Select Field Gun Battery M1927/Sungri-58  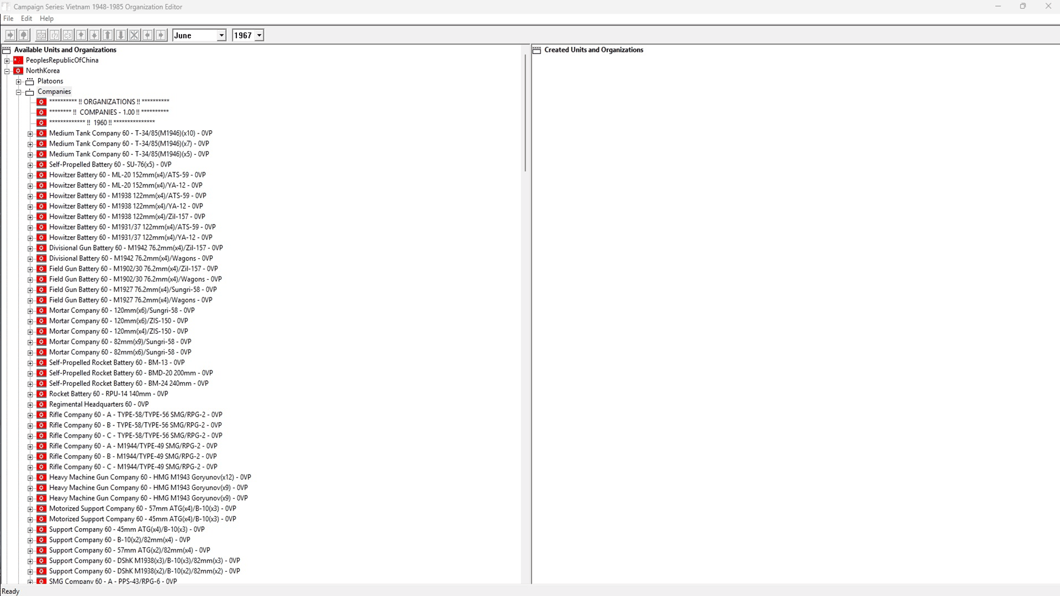coord(132,290)
